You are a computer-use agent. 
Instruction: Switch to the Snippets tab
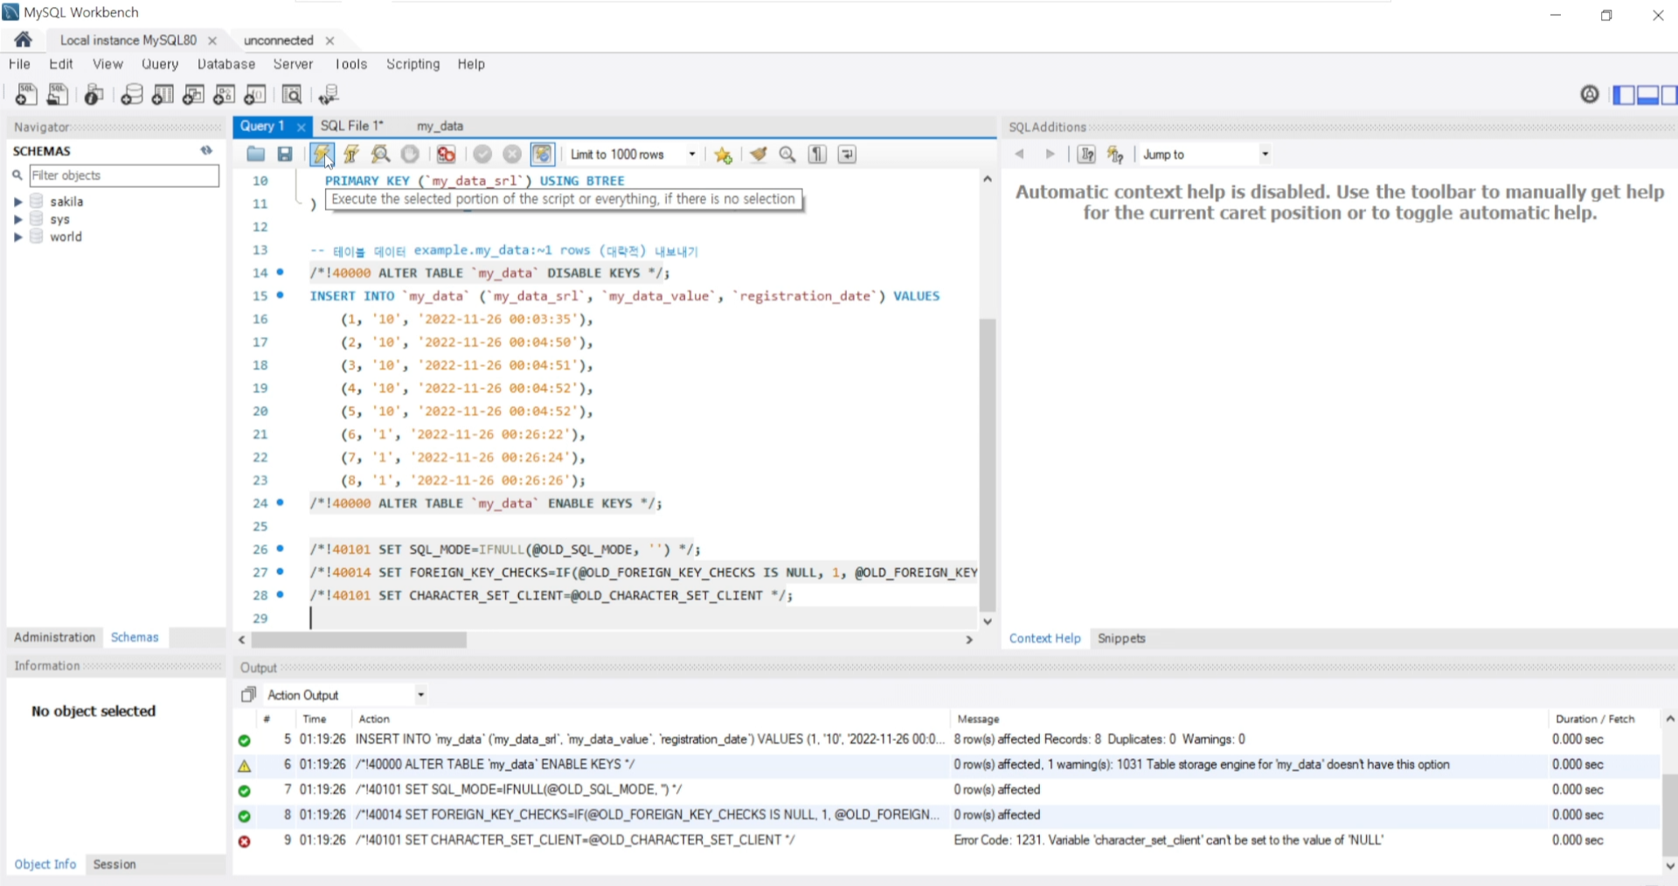tap(1121, 639)
